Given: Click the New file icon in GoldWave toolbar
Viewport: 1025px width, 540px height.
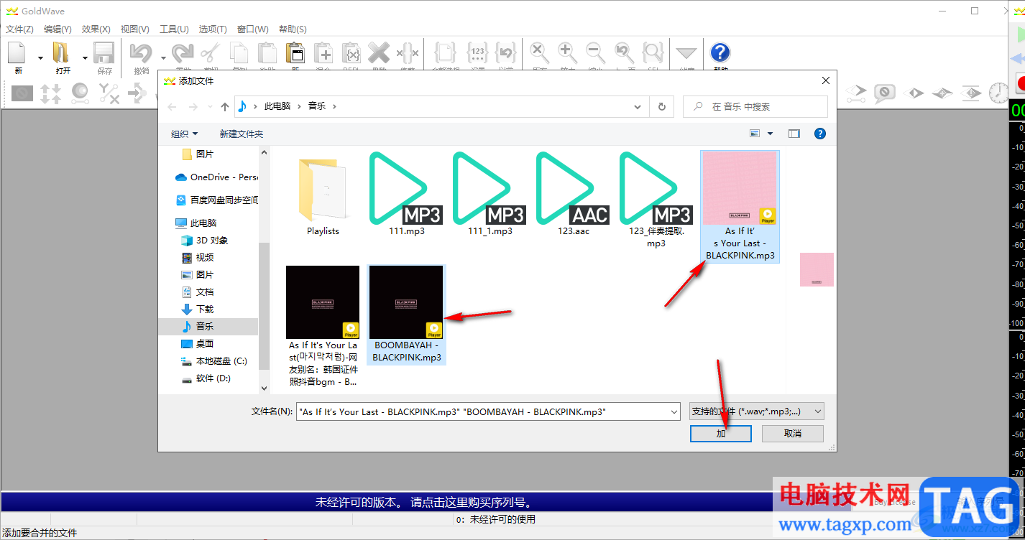Looking at the screenshot, I should point(17,54).
